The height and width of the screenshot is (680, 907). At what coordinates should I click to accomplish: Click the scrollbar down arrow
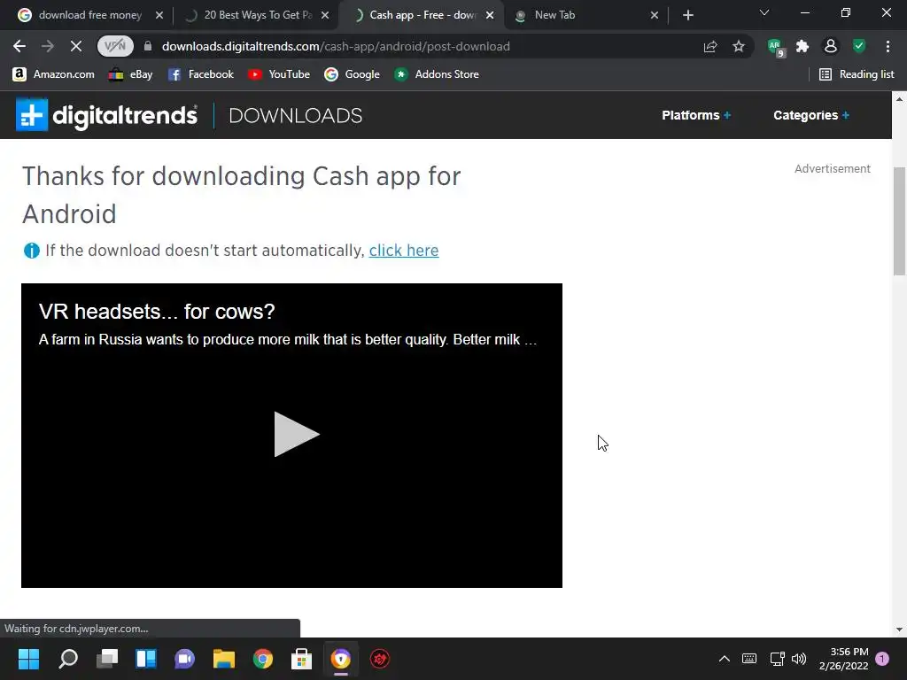[900, 630]
